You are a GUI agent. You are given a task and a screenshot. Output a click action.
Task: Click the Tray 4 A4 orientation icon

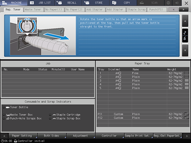[120, 84]
